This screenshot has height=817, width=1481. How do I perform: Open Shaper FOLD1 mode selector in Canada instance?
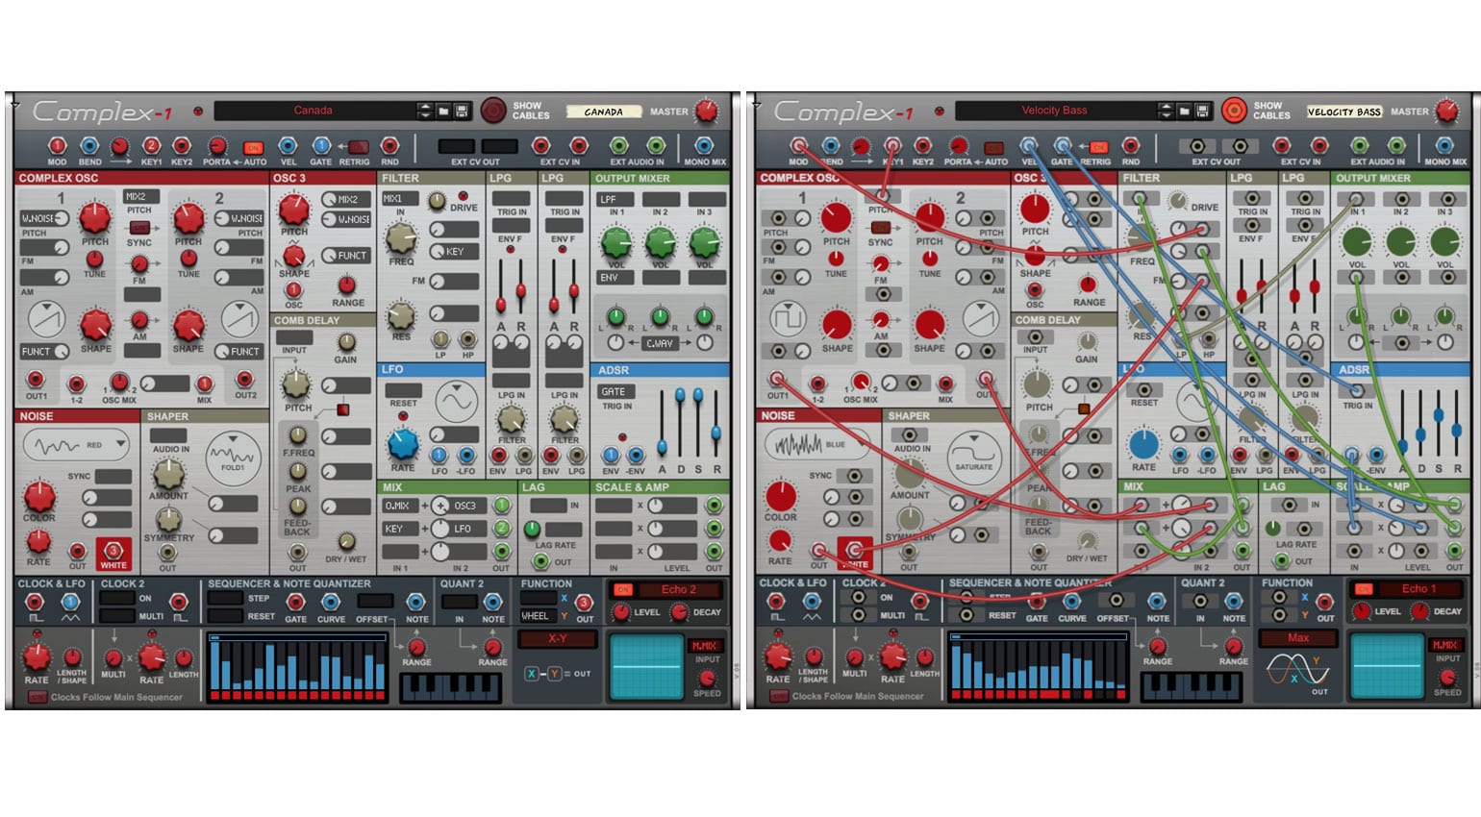(233, 458)
